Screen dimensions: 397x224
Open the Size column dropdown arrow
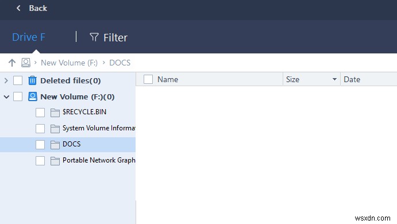334,79
